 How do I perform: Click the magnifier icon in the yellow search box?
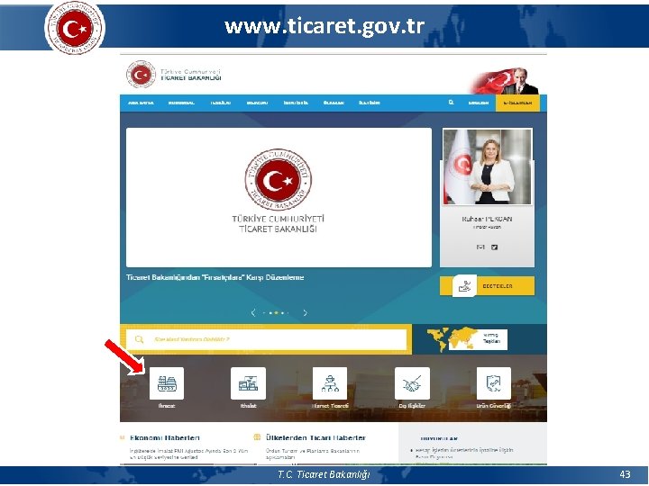139,339
